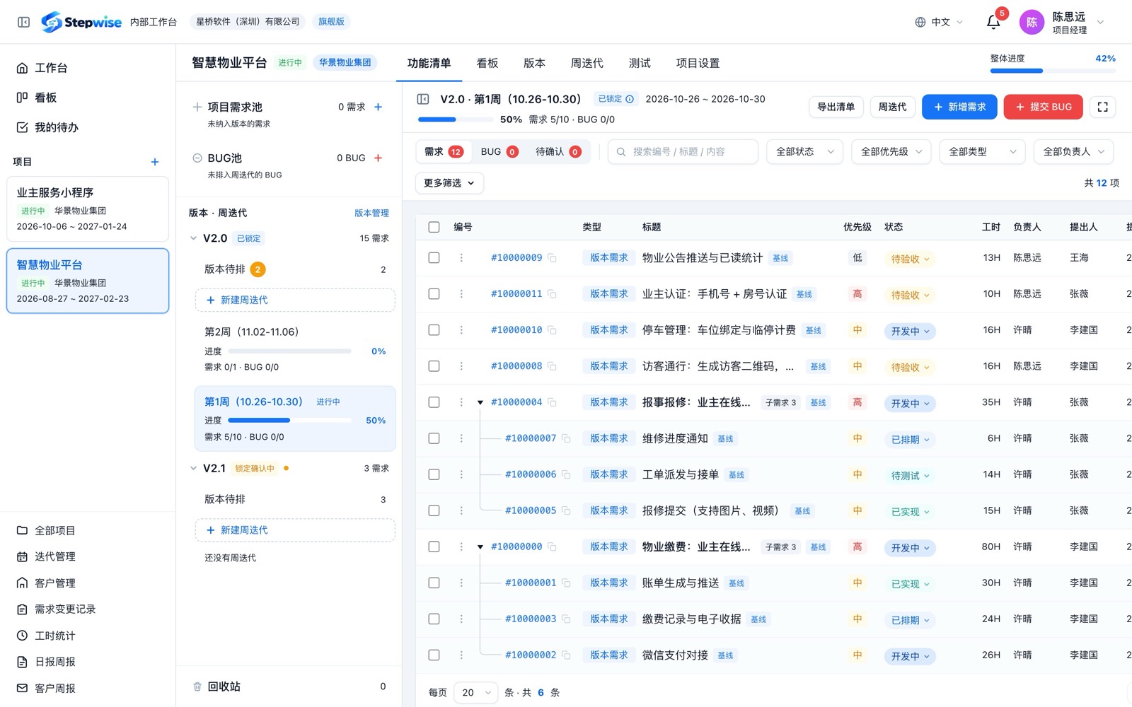Check the row #10000010 checkbox
This screenshot has width=1132, height=707.
coord(434,330)
